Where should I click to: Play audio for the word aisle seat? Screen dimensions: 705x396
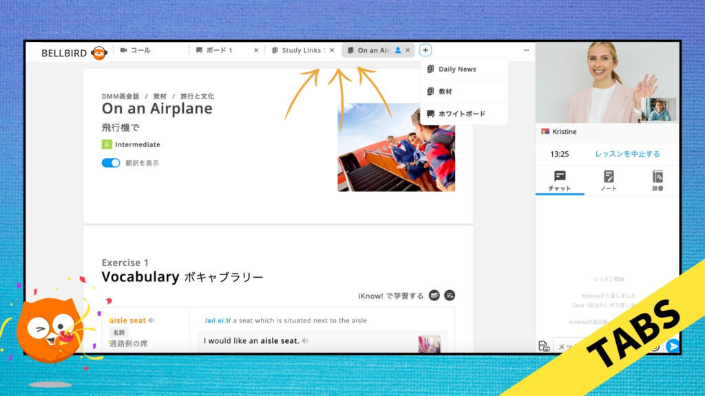(152, 320)
